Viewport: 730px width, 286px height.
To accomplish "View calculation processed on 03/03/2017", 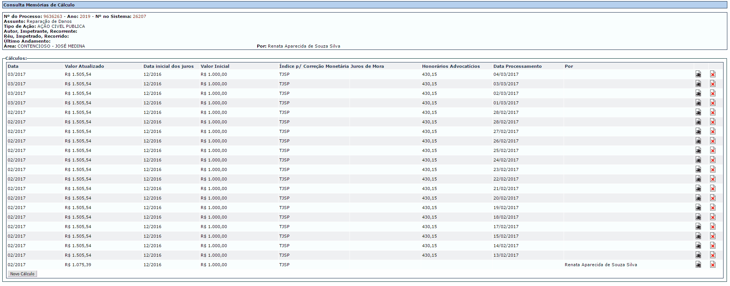I will coord(698,84).
